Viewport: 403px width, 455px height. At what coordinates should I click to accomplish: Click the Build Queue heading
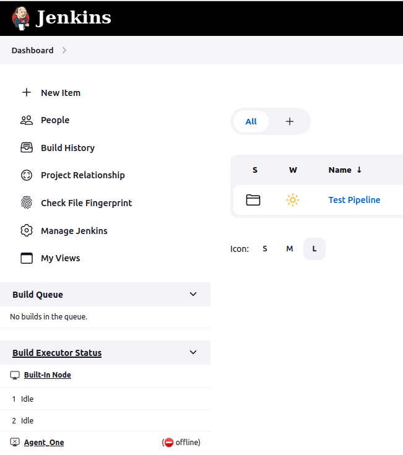click(x=38, y=295)
